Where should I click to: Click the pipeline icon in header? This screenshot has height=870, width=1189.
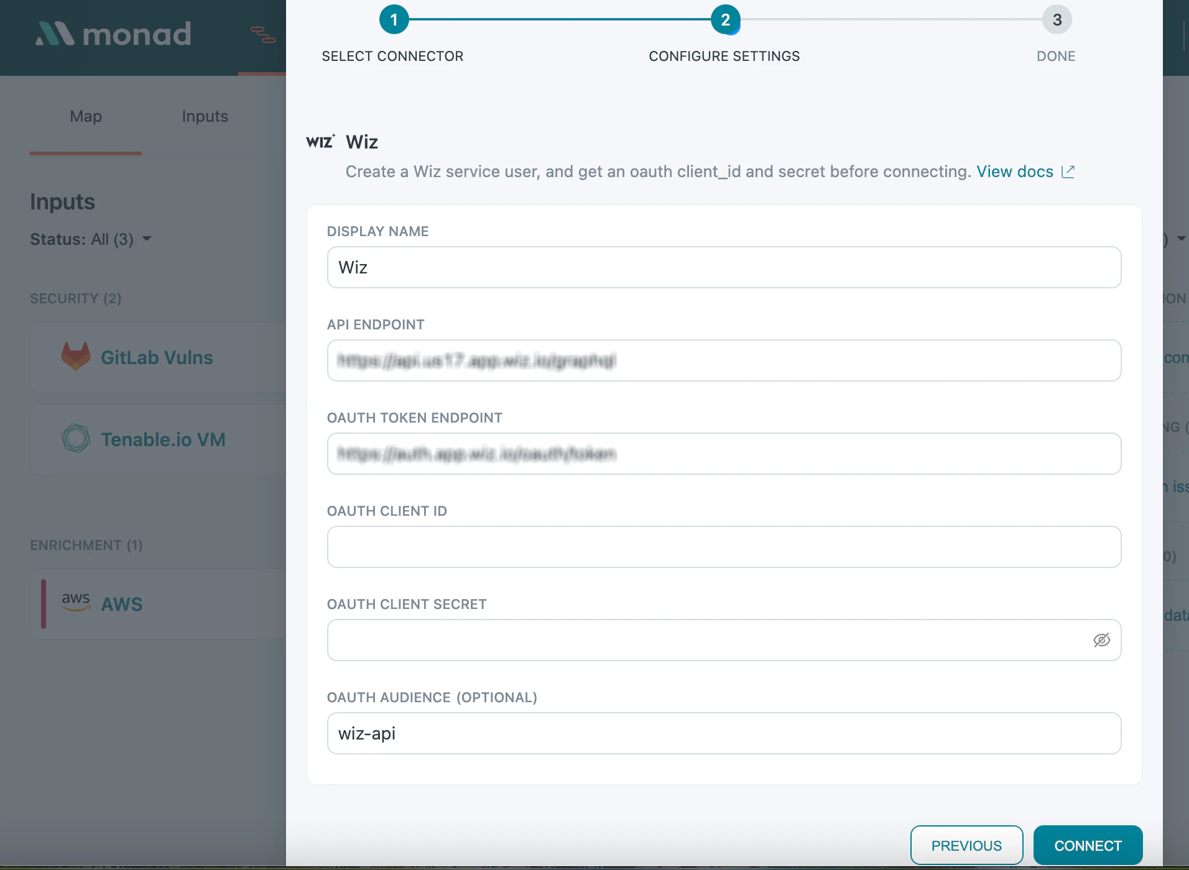tap(262, 35)
